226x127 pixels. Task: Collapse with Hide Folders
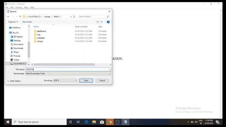tap(14, 81)
